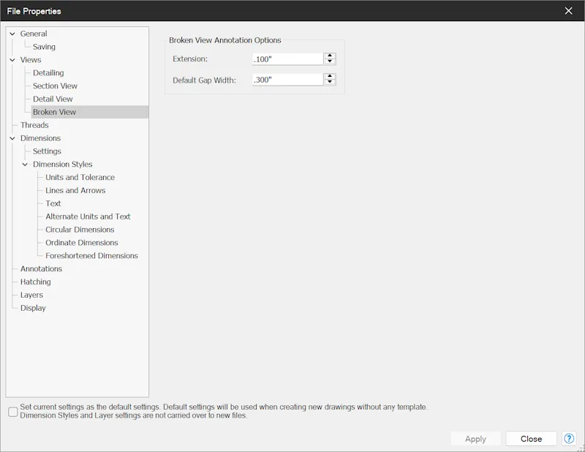The image size is (585, 452).
Task: Select Settings under Dimensions
Action: pos(47,151)
